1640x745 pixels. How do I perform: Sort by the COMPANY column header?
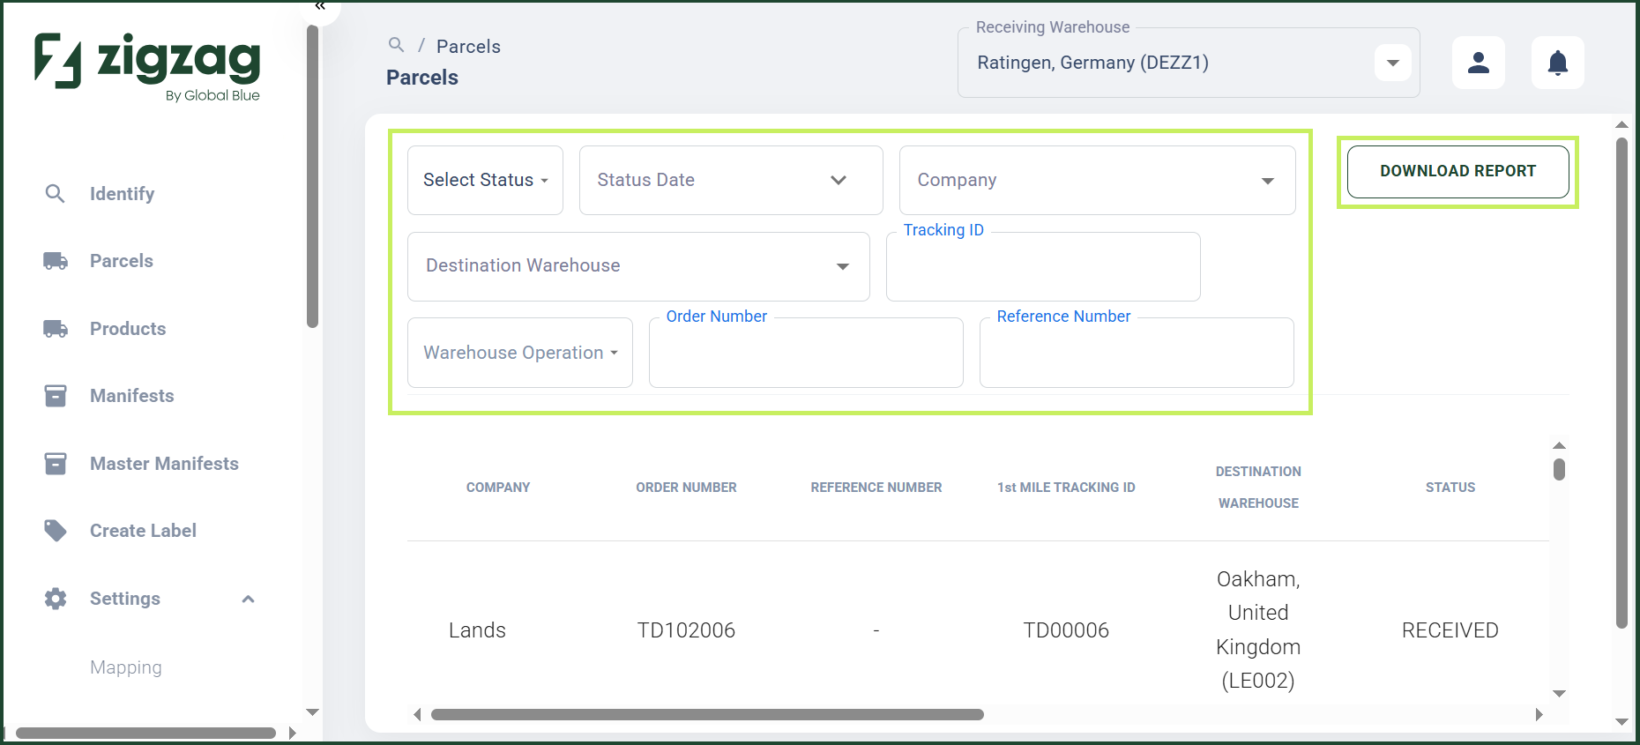(498, 488)
